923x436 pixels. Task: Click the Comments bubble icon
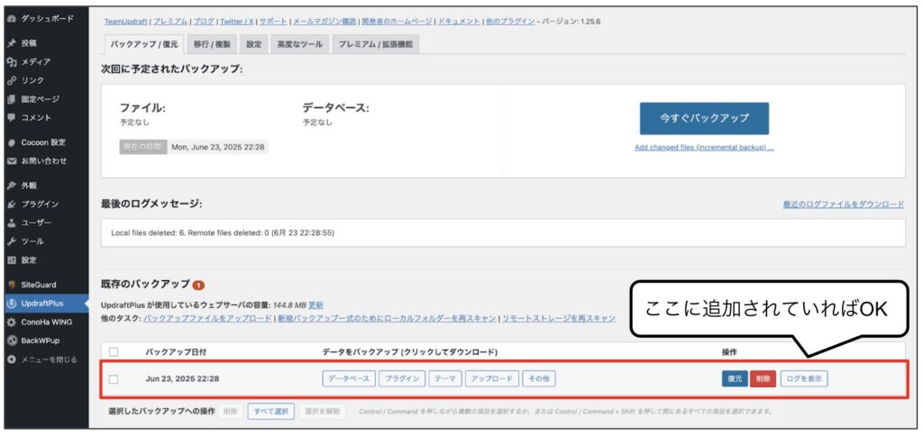click(x=11, y=117)
